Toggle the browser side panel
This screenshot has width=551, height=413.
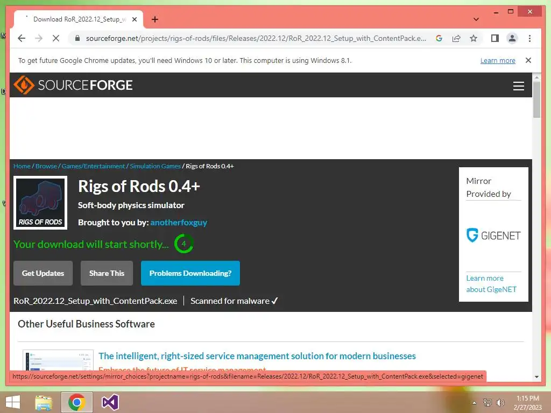495,38
